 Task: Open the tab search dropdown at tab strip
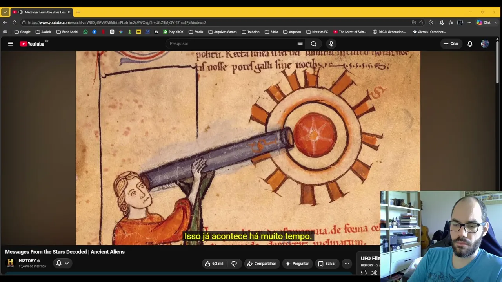tap(5, 12)
